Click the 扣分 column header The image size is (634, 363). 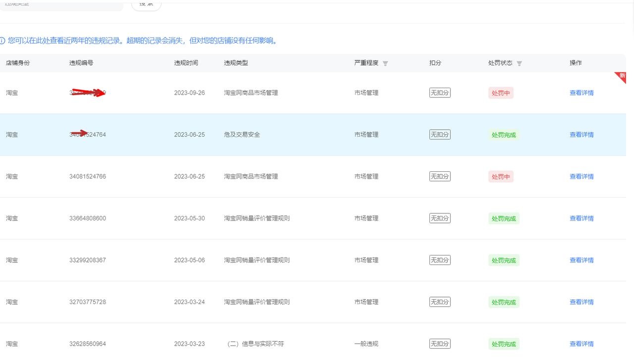435,63
